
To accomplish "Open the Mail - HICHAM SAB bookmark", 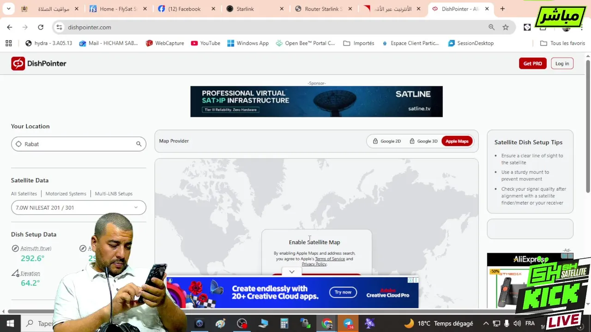I will click(x=109, y=43).
